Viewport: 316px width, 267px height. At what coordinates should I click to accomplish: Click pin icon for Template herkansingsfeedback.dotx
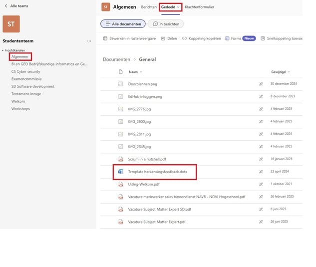click(x=261, y=172)
